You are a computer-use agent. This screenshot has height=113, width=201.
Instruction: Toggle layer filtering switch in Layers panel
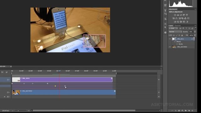coord(195,28)
